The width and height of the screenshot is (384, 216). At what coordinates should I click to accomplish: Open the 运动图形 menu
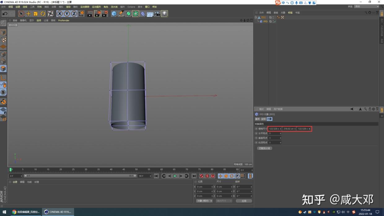(x=96, y=7)
